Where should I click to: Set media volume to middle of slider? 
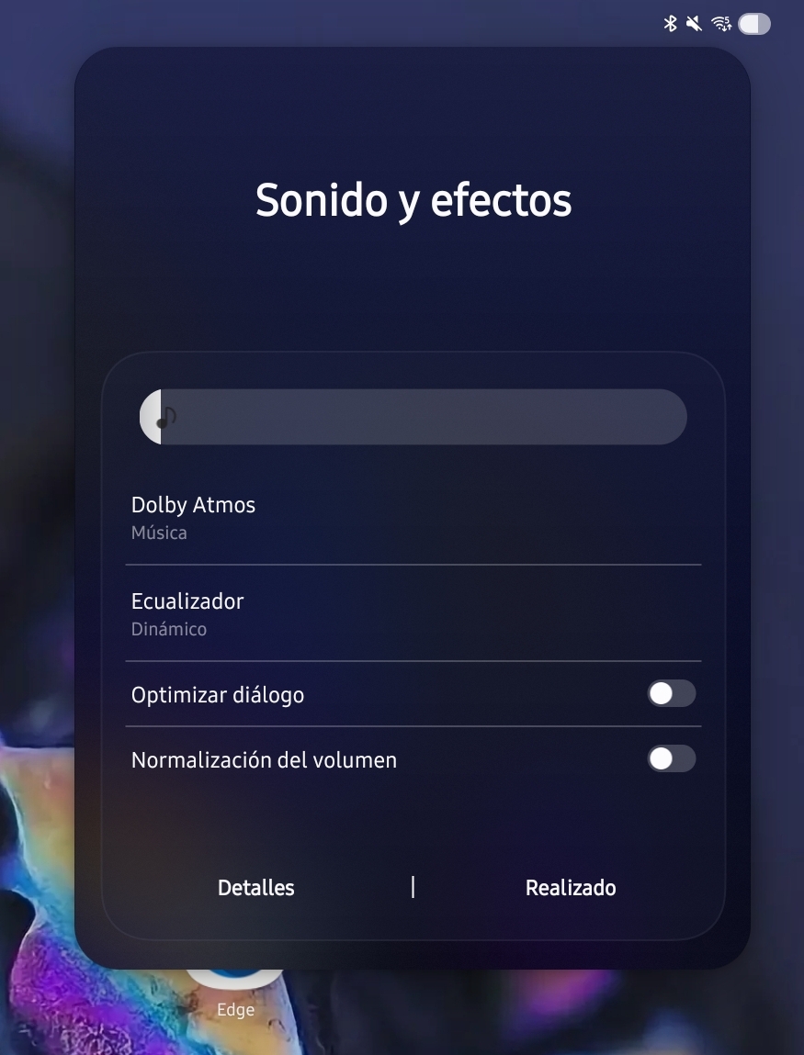point(413,417)
